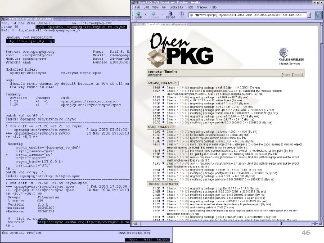Focus the browser URL address field
This screenshot has height=243, width=324.
pyautogui.click(x=248, y=15)
